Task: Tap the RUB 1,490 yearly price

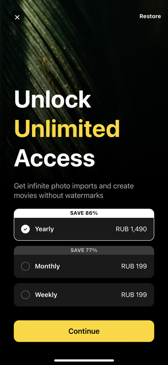Action: [x=131, y=229]
